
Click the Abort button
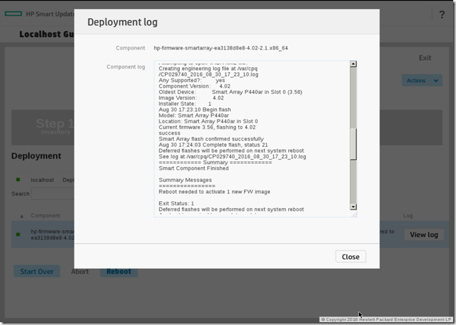[x=80, y=271]
